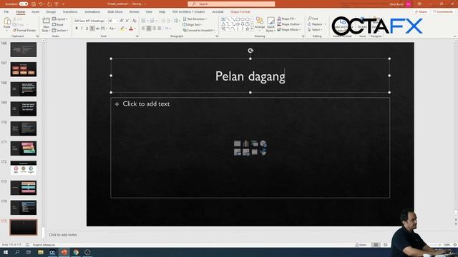
Task: Toggle Bold formatting
Action: coord(77,29)
